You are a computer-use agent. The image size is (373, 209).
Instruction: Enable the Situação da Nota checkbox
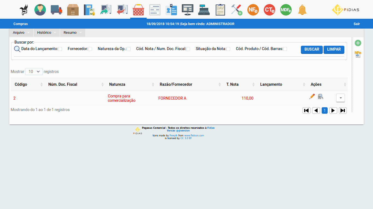[x=228, y=49]
